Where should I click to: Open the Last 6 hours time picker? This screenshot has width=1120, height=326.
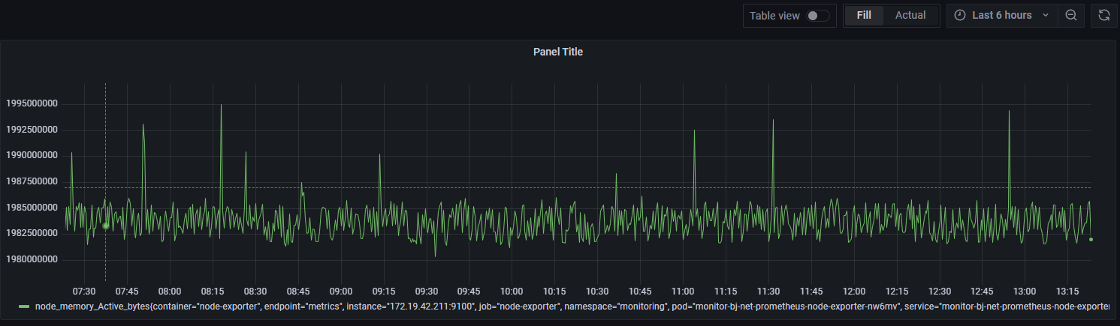[1001, 15]
